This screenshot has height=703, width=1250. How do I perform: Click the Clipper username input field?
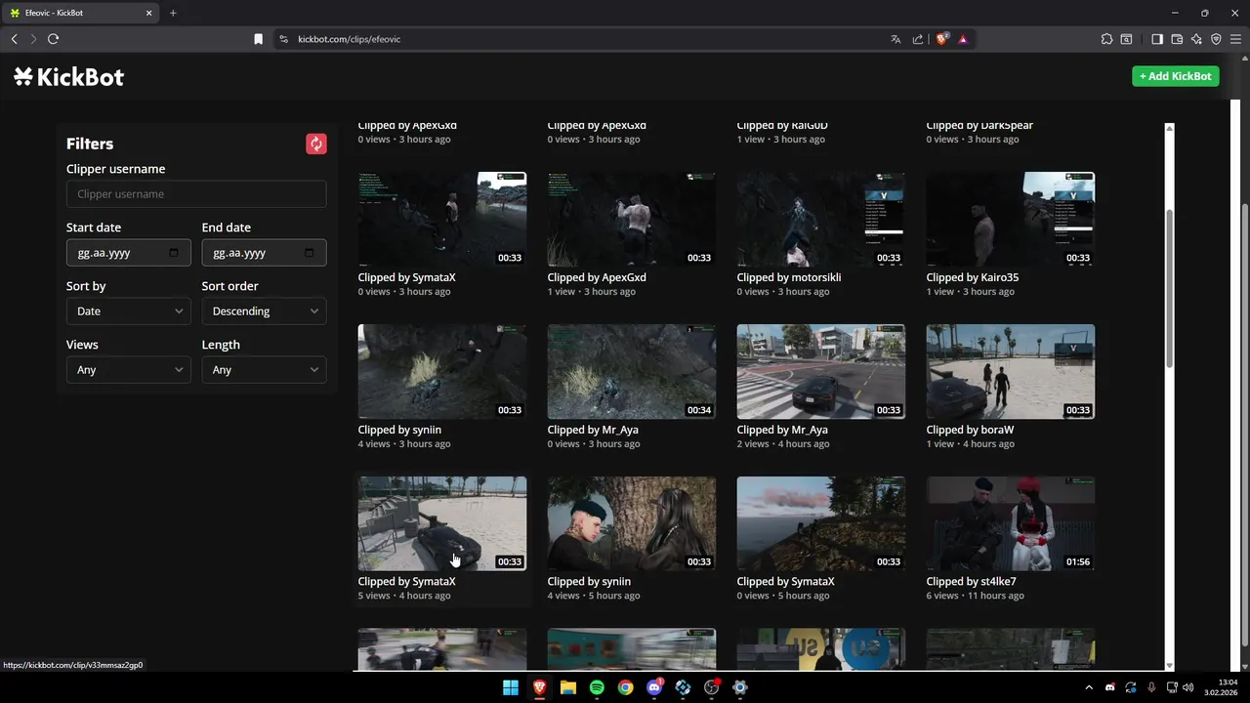point(196,194)
